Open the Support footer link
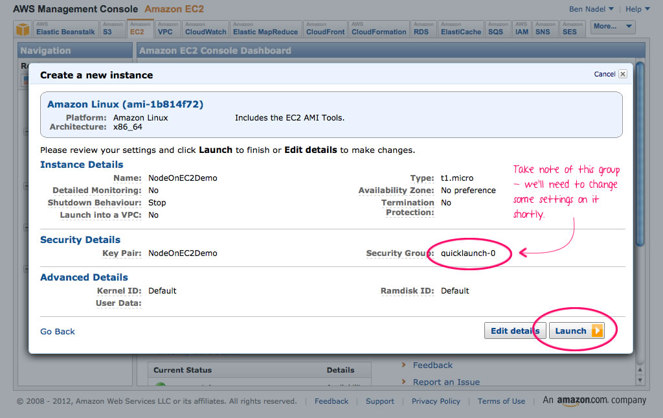The height and width of the screenshot is (418, 663). [379, 401]
